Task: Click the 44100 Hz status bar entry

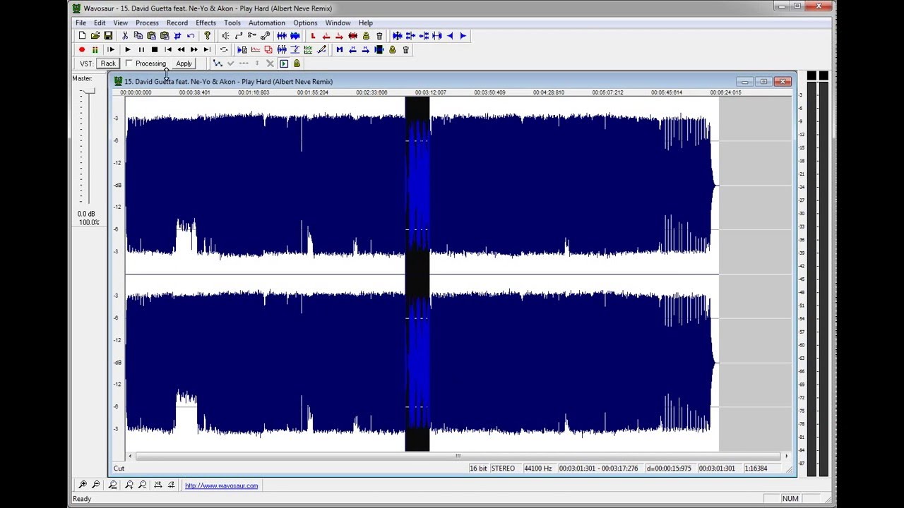Action: point(537,468)
